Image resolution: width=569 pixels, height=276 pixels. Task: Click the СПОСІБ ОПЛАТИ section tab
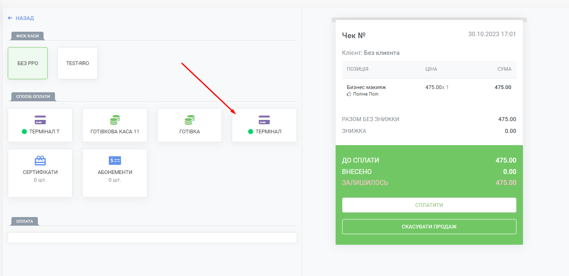(33, 97)
